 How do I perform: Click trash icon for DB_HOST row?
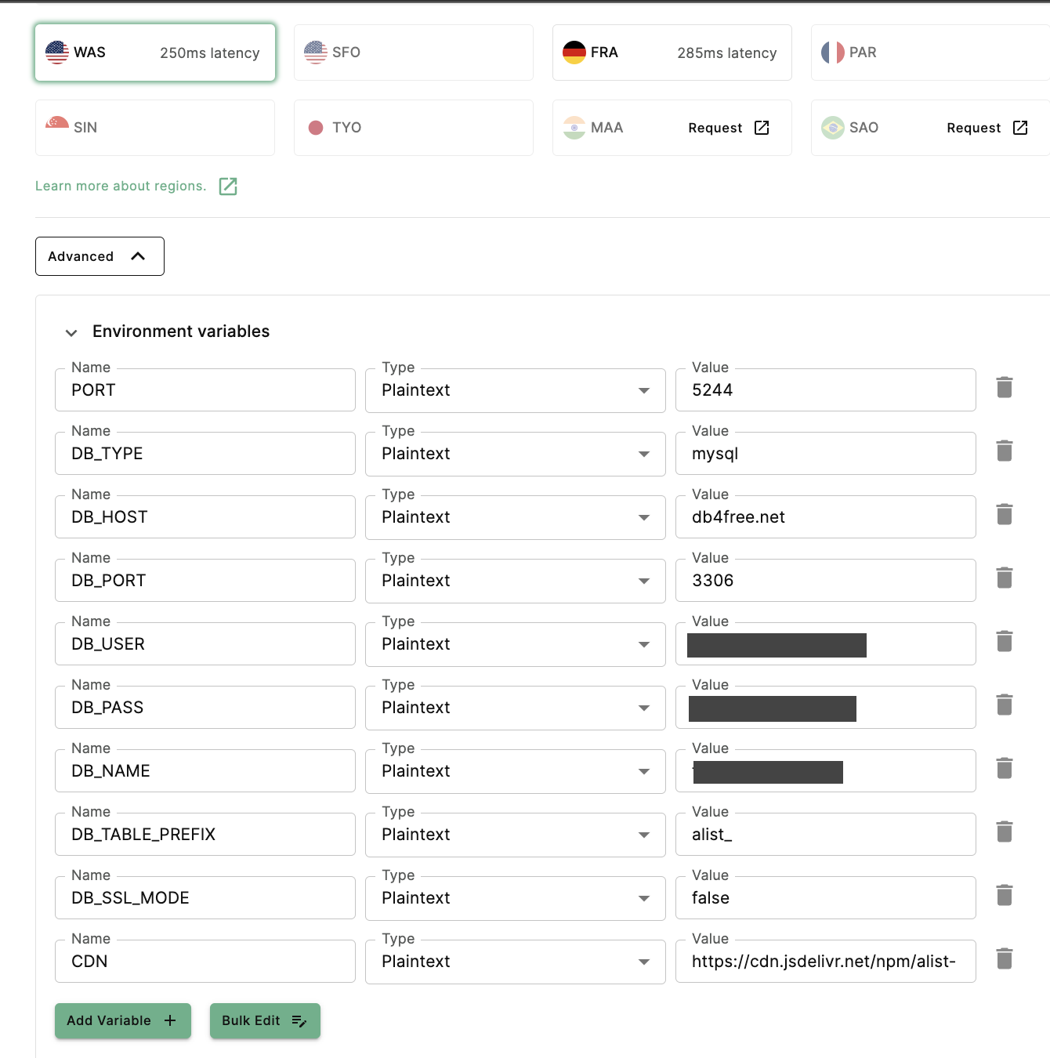[x=1004, y=514]
